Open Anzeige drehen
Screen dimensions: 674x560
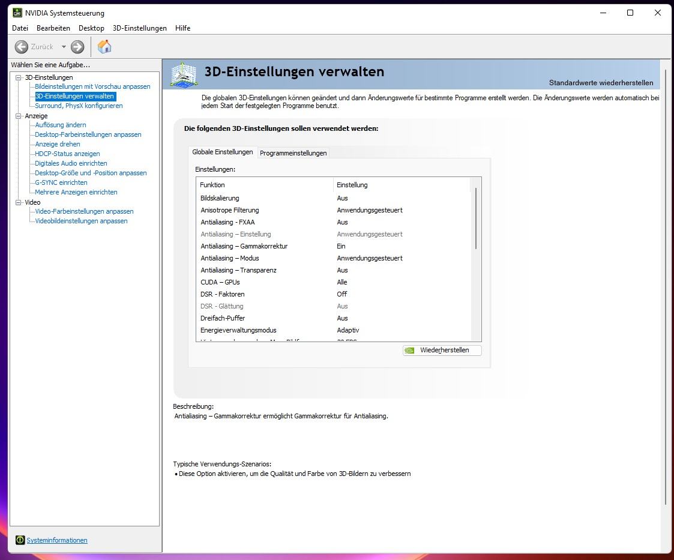click(57, 144)
